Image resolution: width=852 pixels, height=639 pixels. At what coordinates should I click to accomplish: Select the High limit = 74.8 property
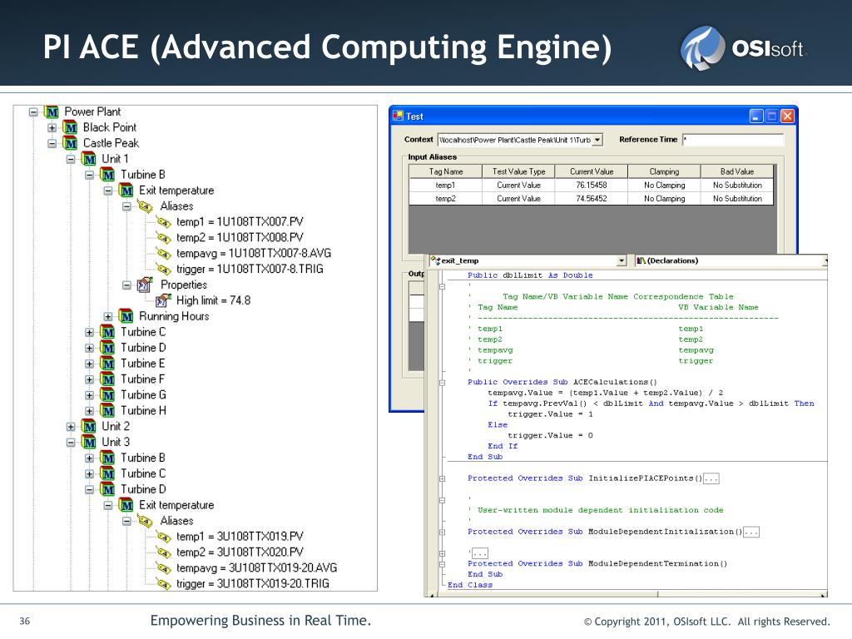coord(213,300)
